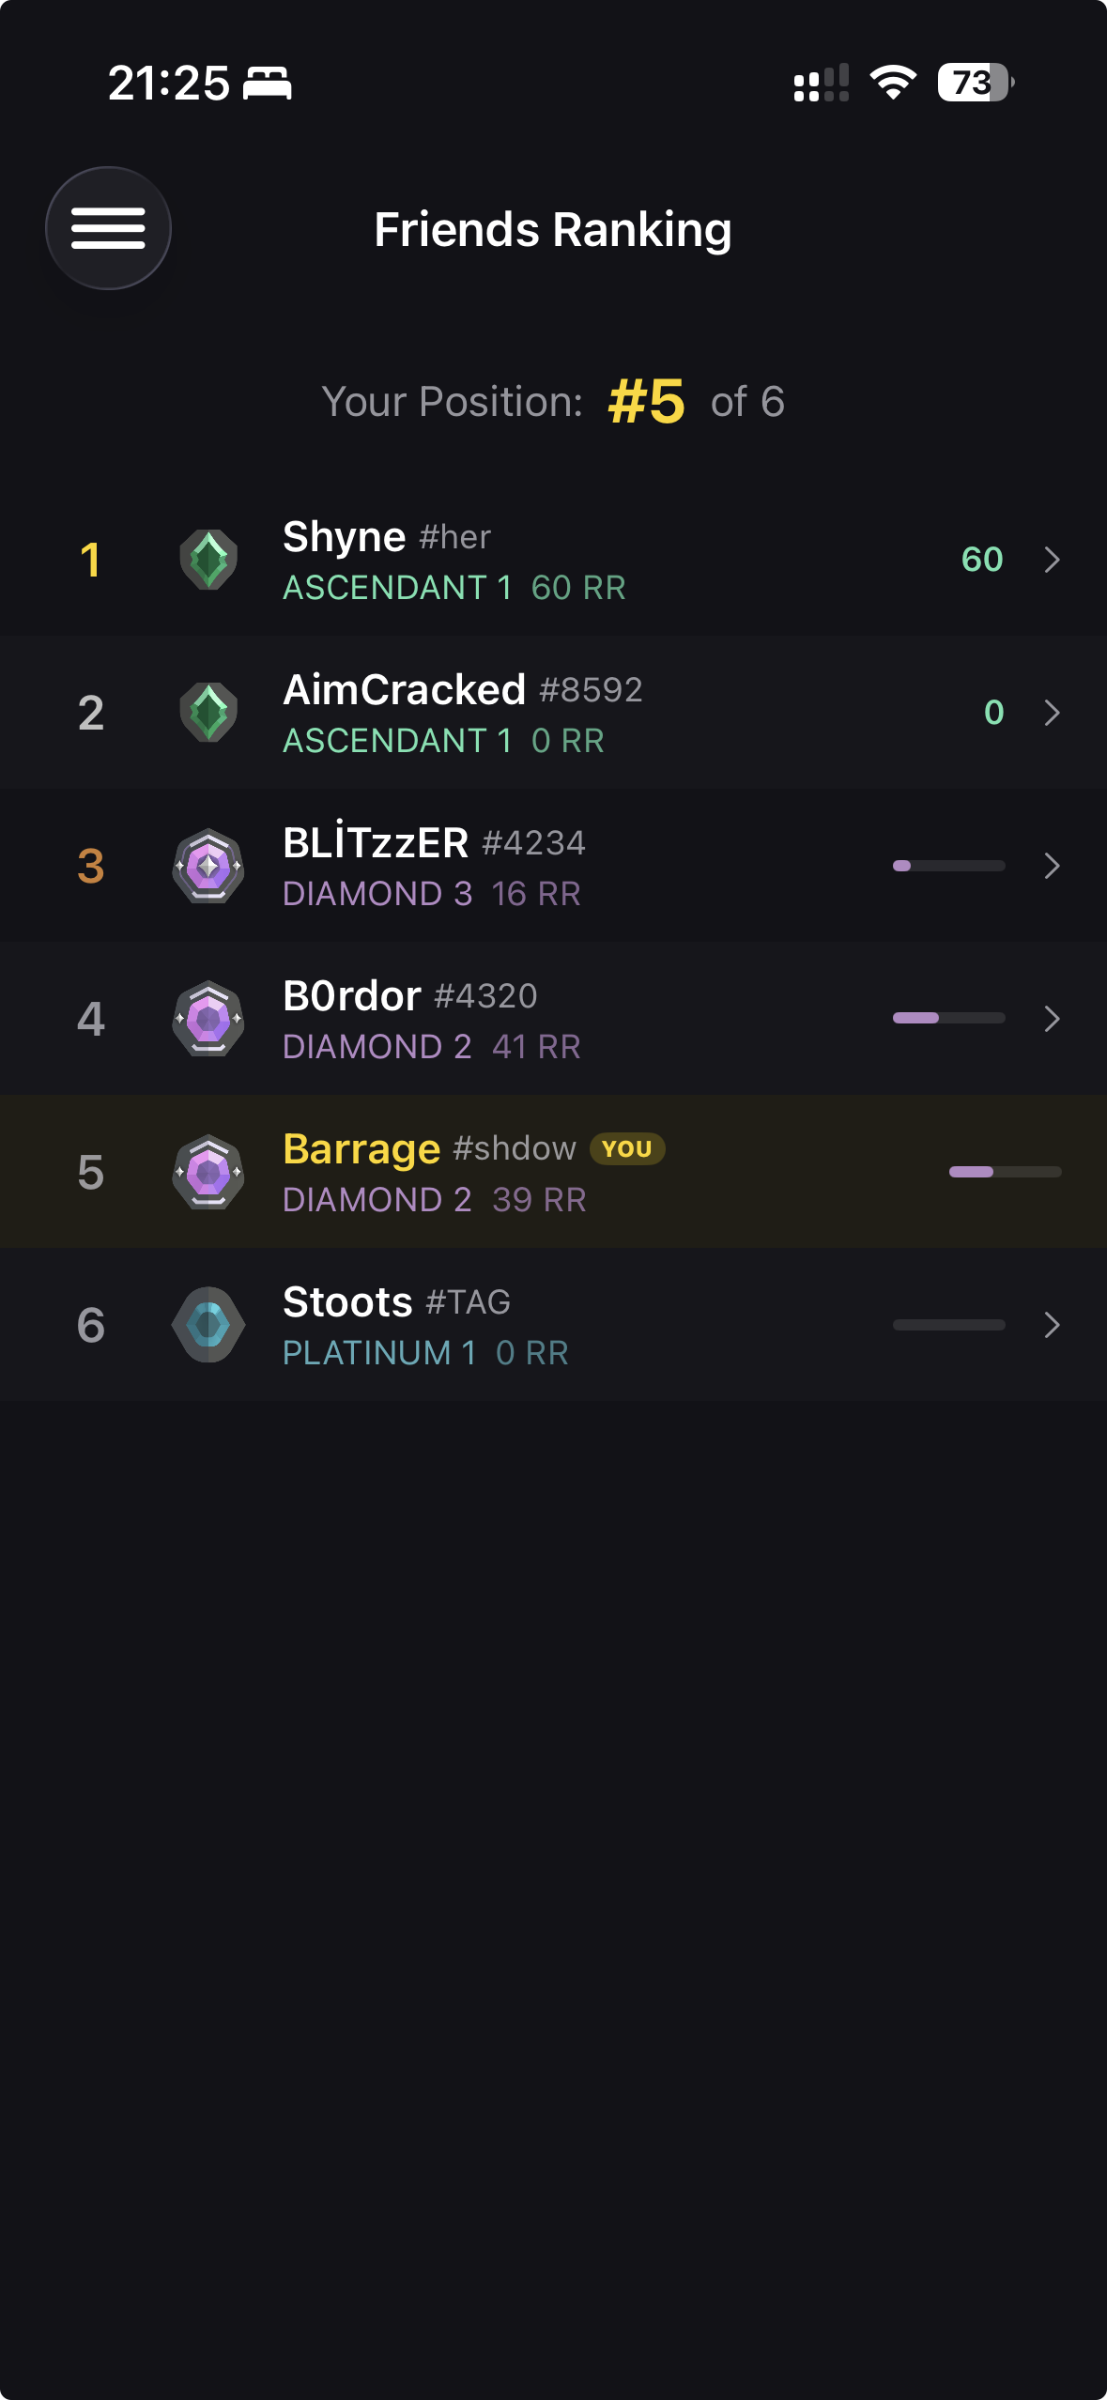Tap the Wi-Fi status icon
This screenshot has height=2400, width=1107.
(893, 83)
